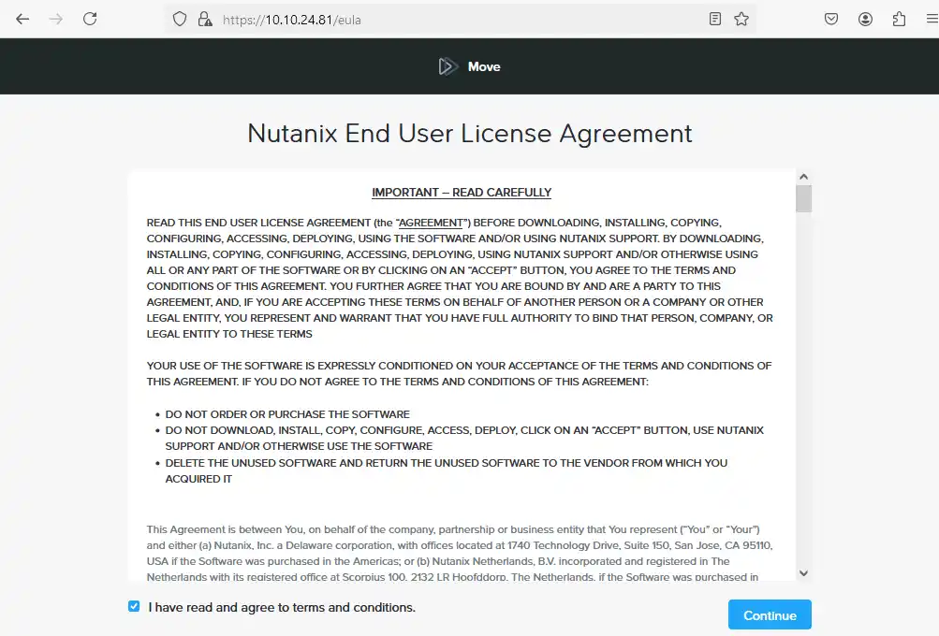Click the connection security padlock icon

(205, 19)
